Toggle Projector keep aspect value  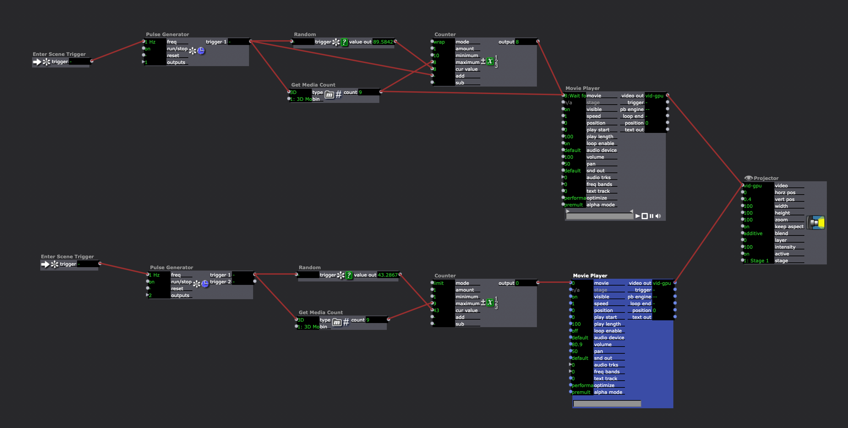tap(759, 227)
